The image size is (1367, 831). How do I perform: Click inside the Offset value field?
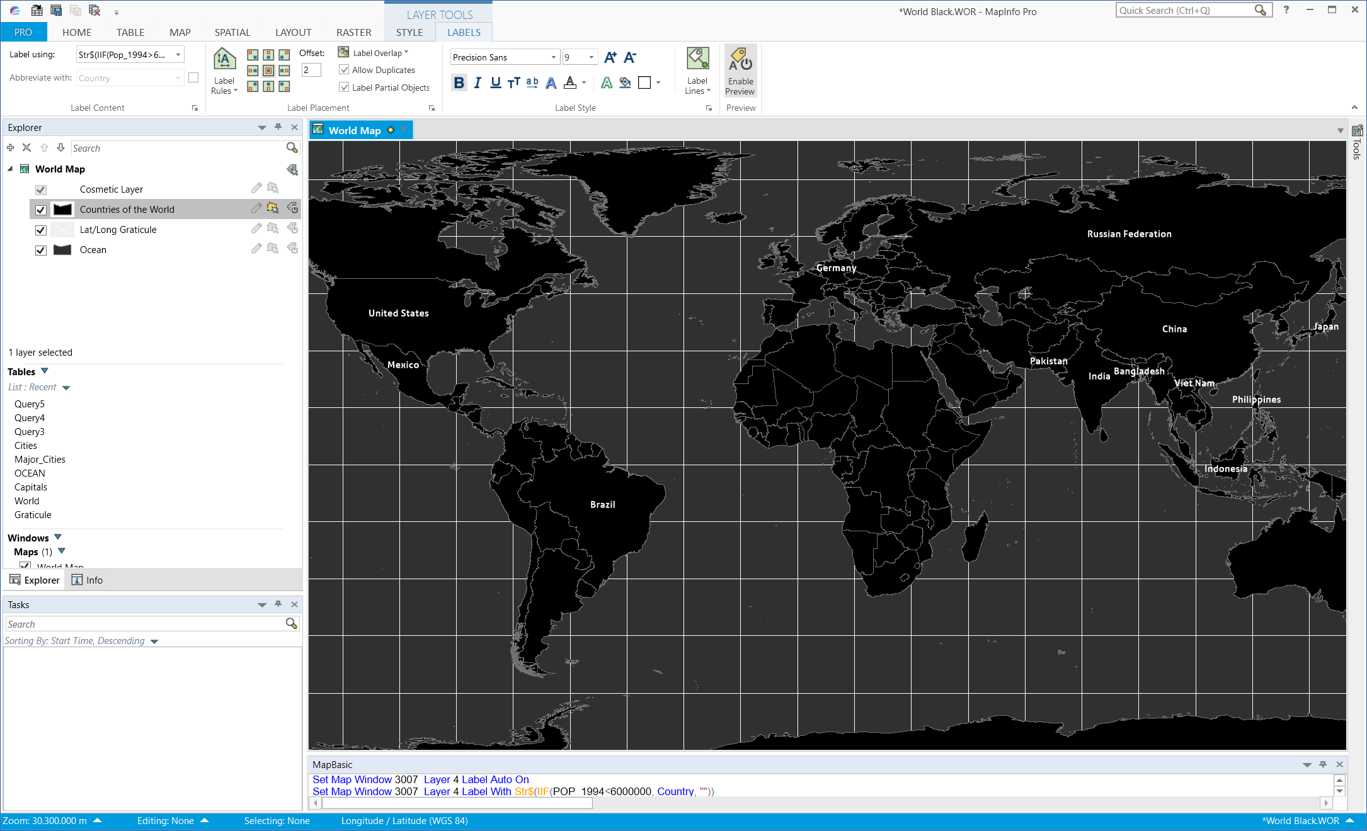click(311, 70)
